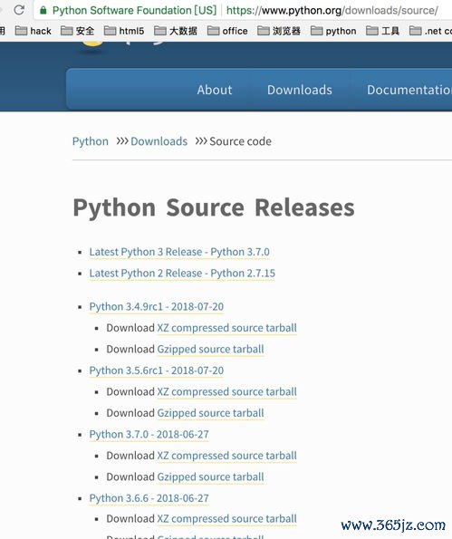The width and height of the screenshot is (452, 539).
Task: Open the 大数据 bookmarks folder
Action: click(x=176, y=31)
